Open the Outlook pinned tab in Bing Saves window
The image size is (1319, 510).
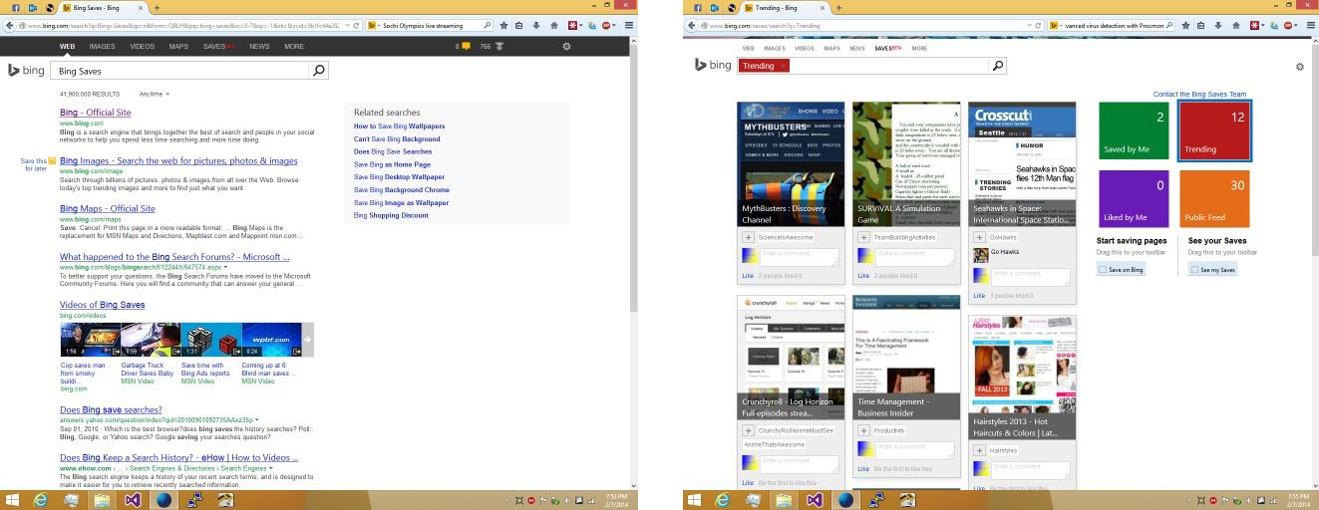(32, 7)
